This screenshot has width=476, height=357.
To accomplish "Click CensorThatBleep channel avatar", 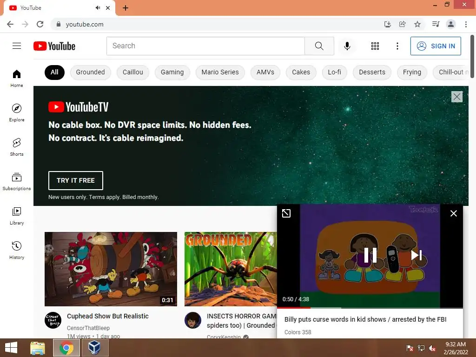I will point(53,320).
